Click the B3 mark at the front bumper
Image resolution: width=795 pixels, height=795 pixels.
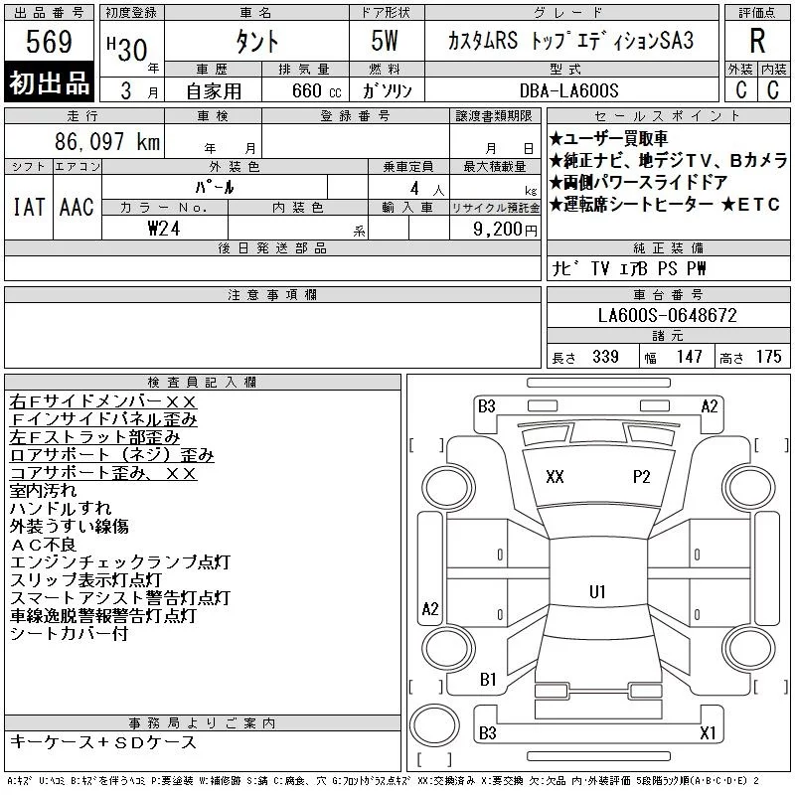[x=487, y=406]
